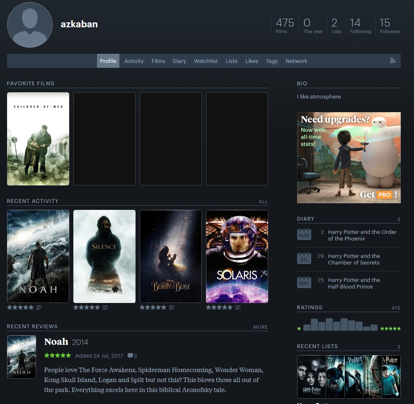Viewport: 414px width, 404px height.
Task: Click the 2014 year link beside Noah
Action: point(80,342)
